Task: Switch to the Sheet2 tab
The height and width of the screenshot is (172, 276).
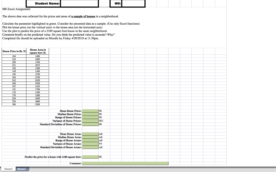Action: pyautogui.click(x=8, y=169)
